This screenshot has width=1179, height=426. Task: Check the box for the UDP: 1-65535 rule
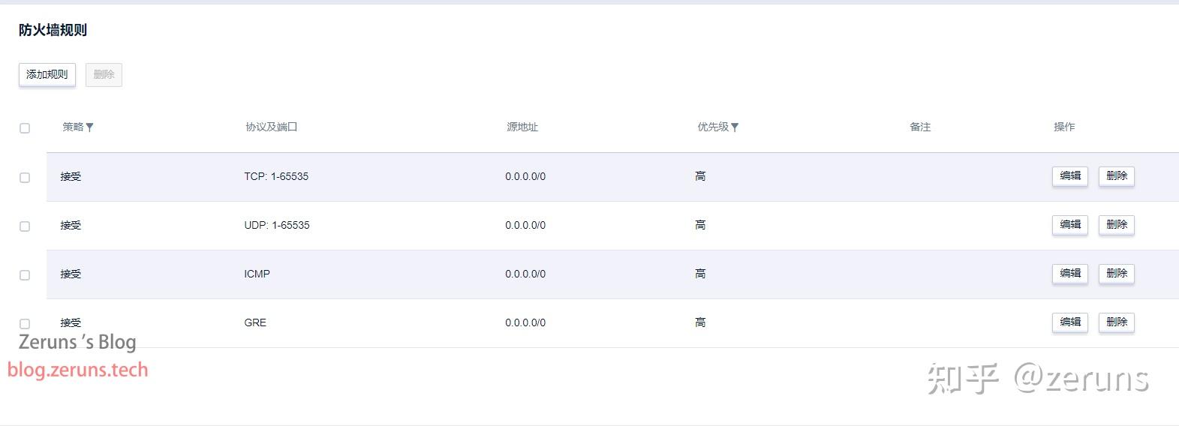[25, 226]
